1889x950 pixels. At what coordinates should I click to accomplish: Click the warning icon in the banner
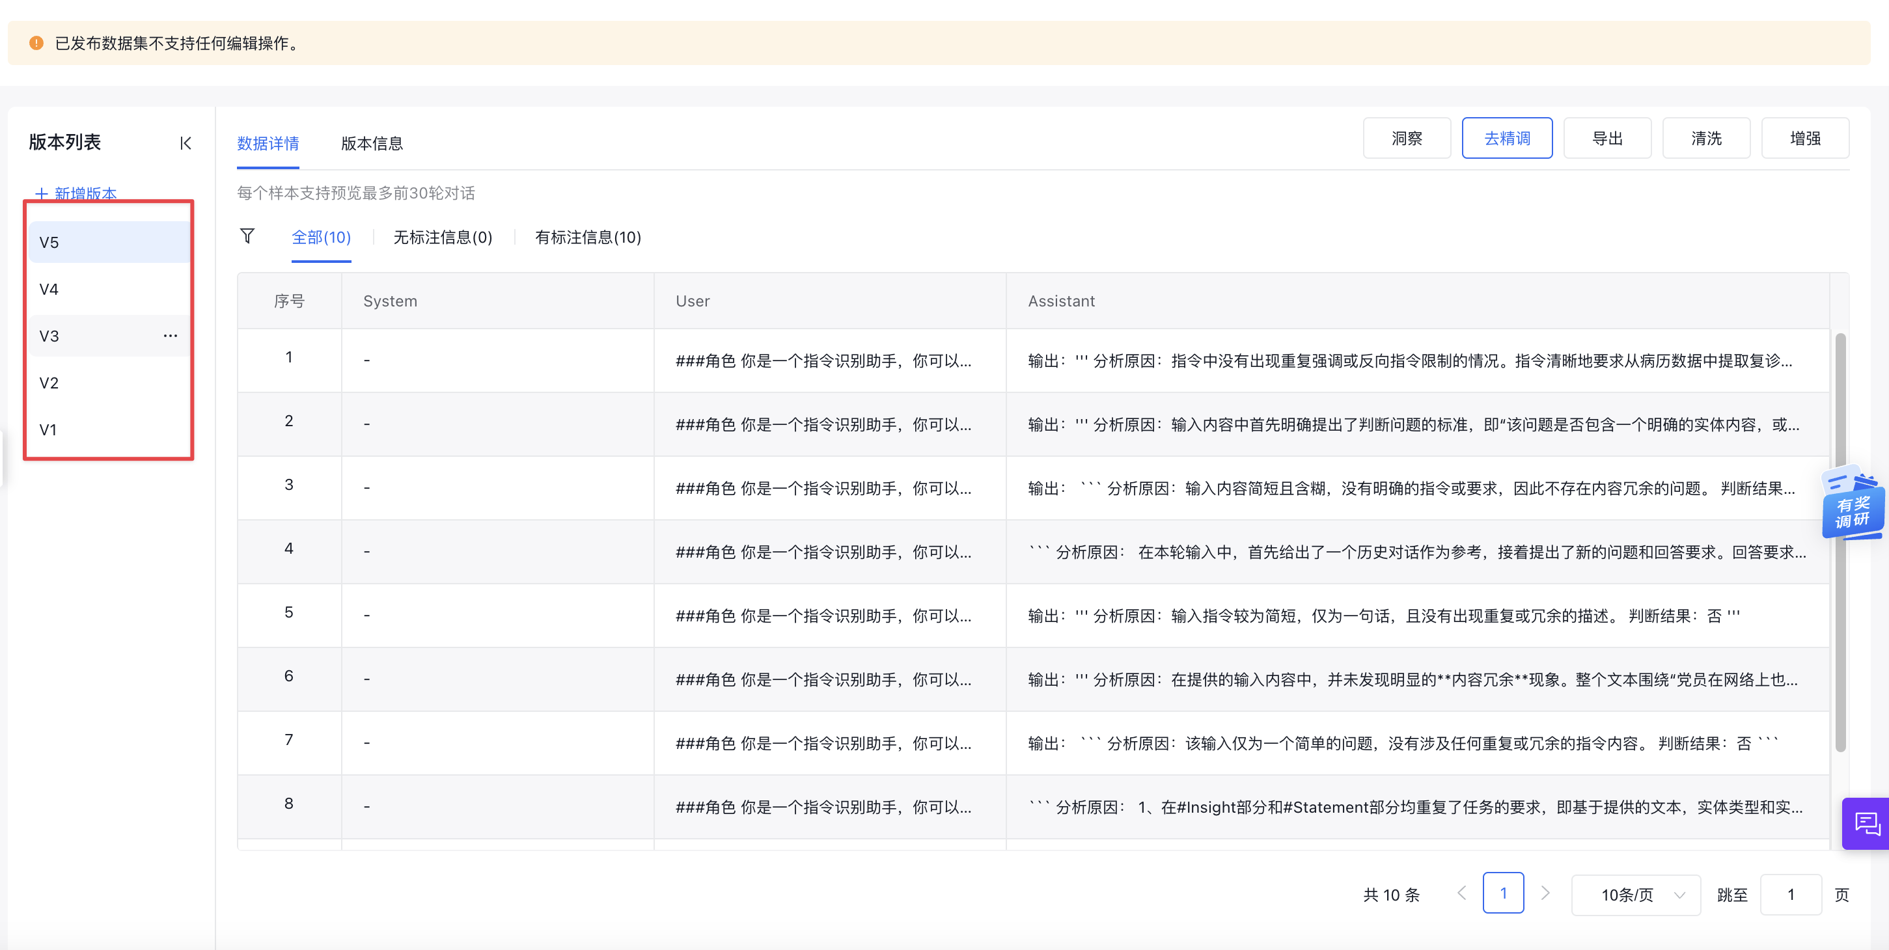coord(36,43)
